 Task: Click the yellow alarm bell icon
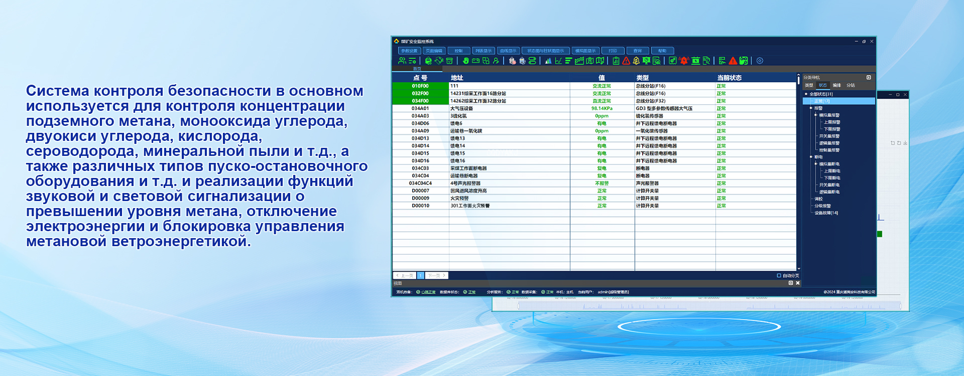(x=636, y=61)
